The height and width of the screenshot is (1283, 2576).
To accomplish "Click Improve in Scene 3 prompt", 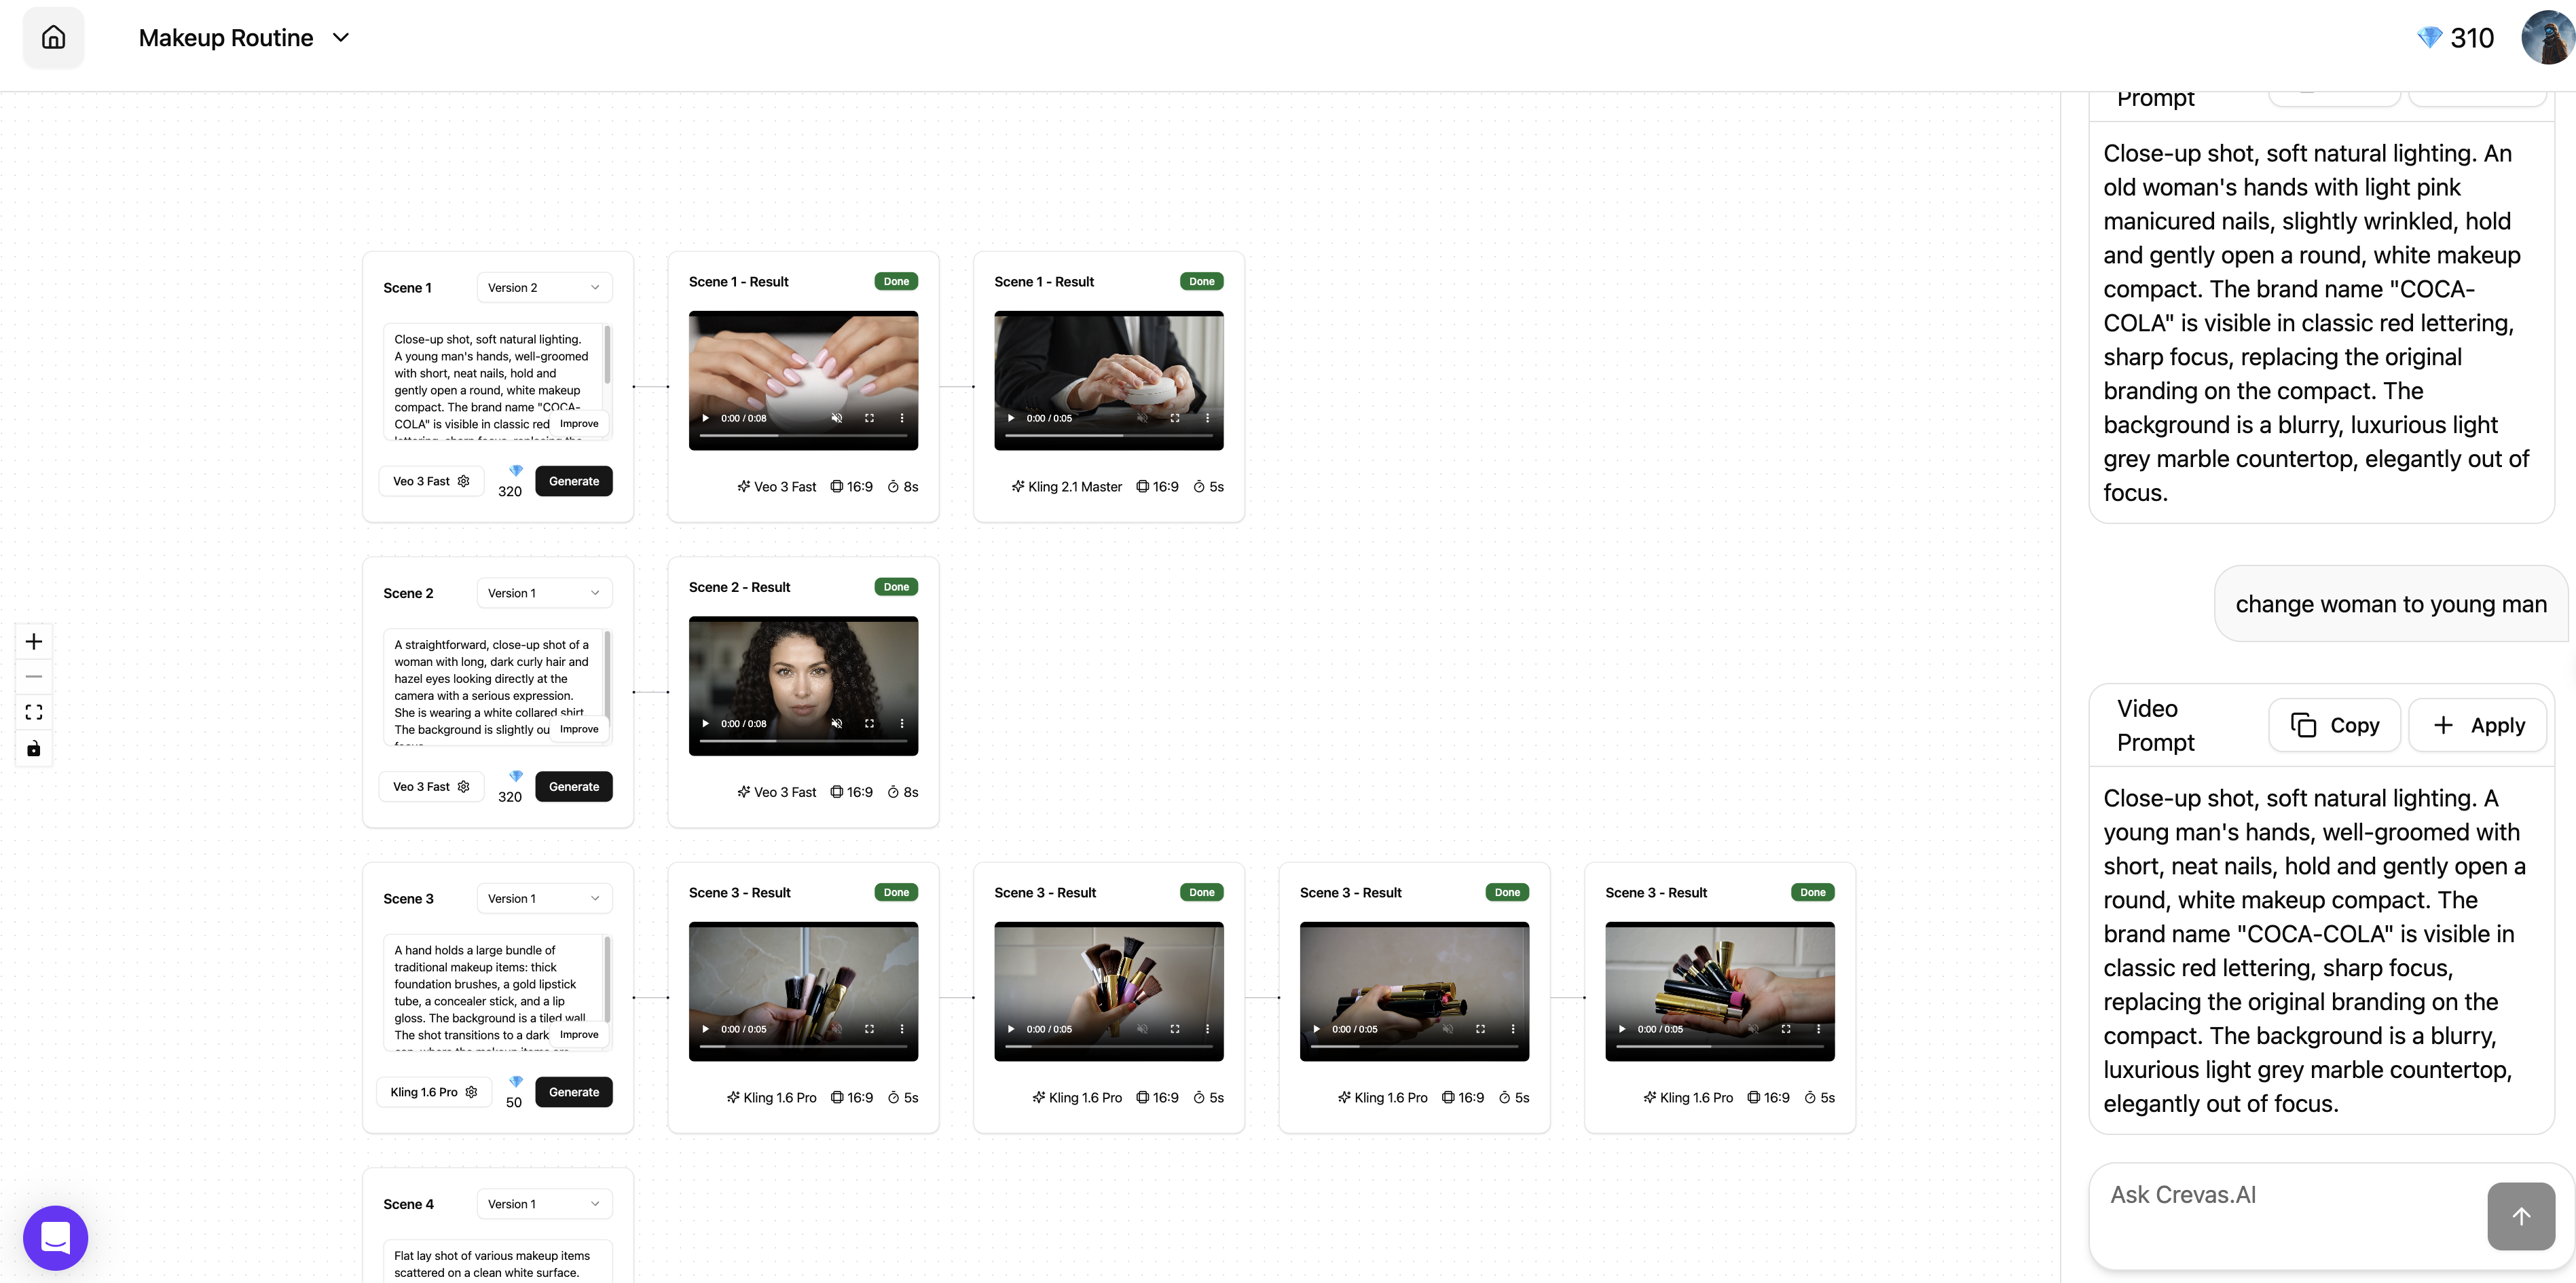I will click(579, 1035).
